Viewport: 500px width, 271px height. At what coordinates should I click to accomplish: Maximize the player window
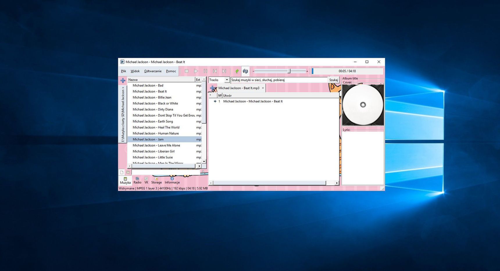click(x=367, y=62)
